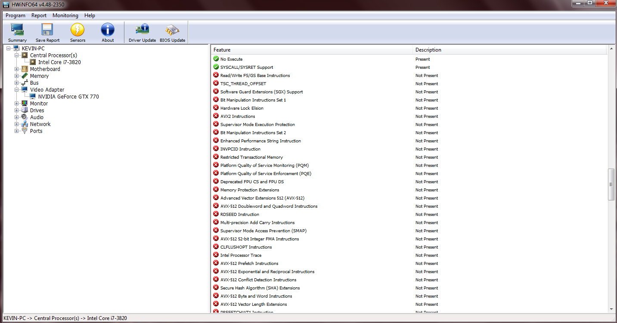The width and height of the screenshot is (617, 323).
Task: Expand the Bus node
Action: pyautogui.click(x=17, y=83)
